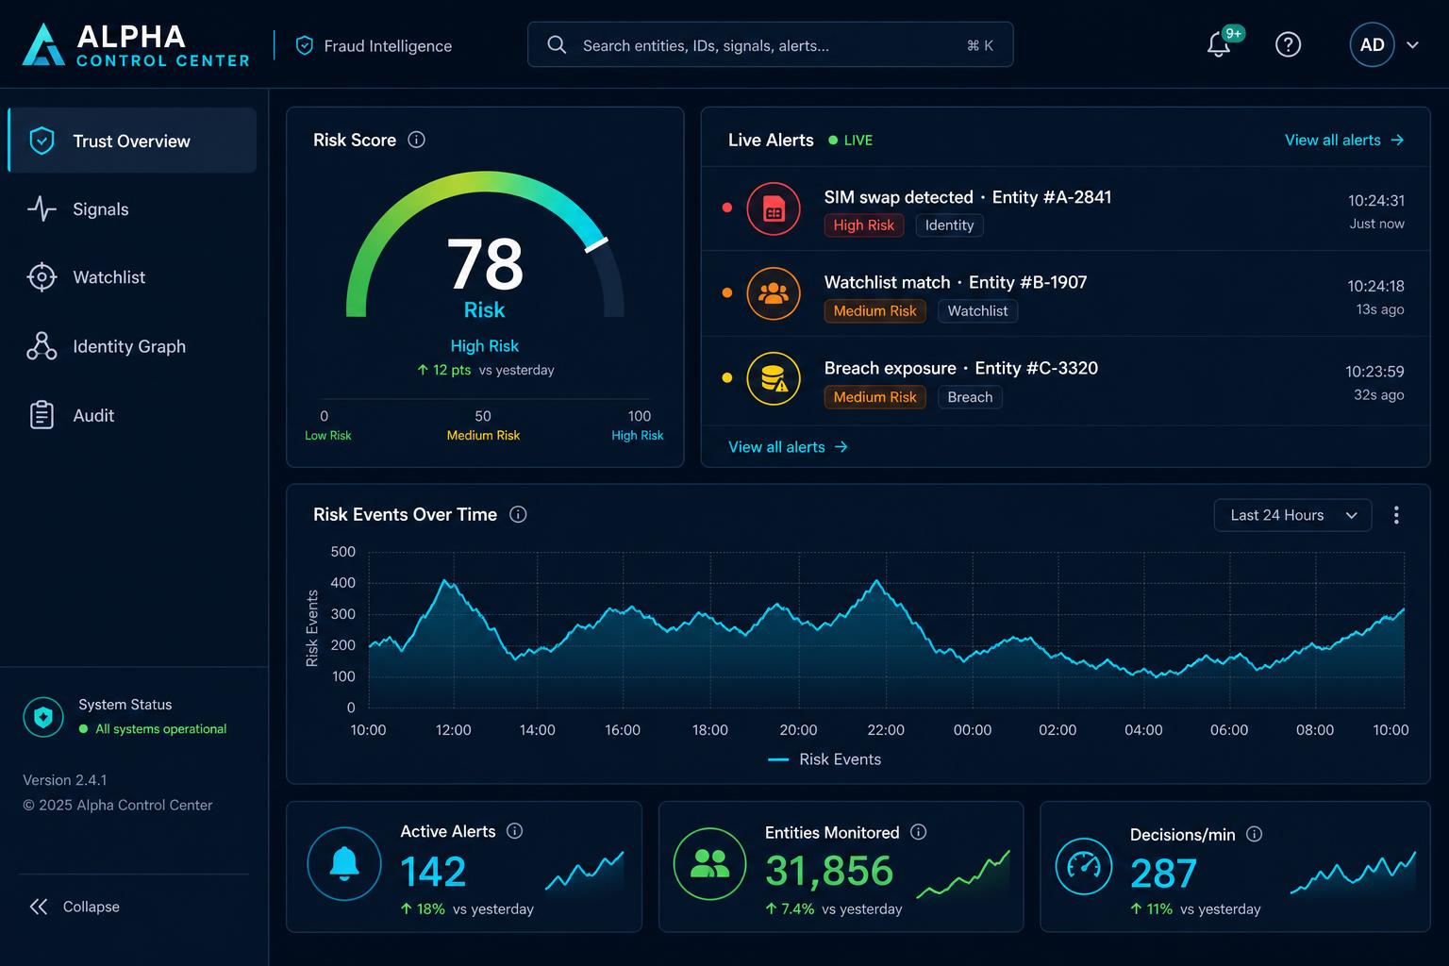The image size is (1449, 966).
Task: Click the LIVE status indicator
Action: point(851,141)
